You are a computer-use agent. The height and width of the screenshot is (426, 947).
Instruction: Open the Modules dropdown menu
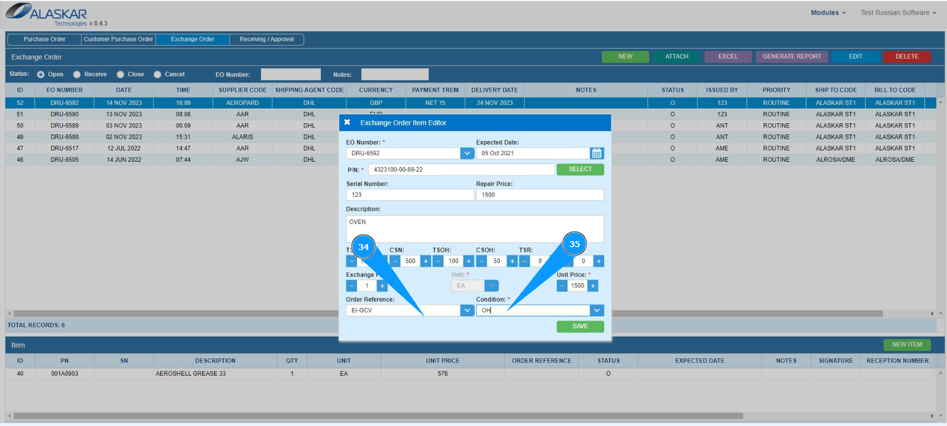828,12
